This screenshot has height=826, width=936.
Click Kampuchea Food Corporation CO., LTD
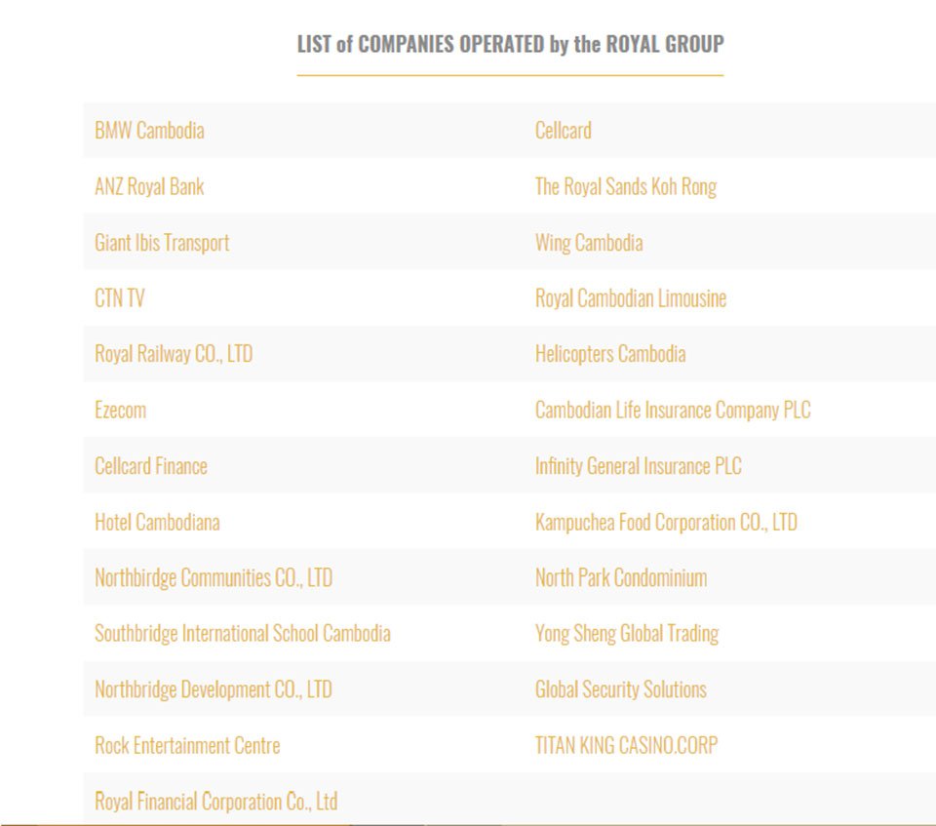coord(666,522)
